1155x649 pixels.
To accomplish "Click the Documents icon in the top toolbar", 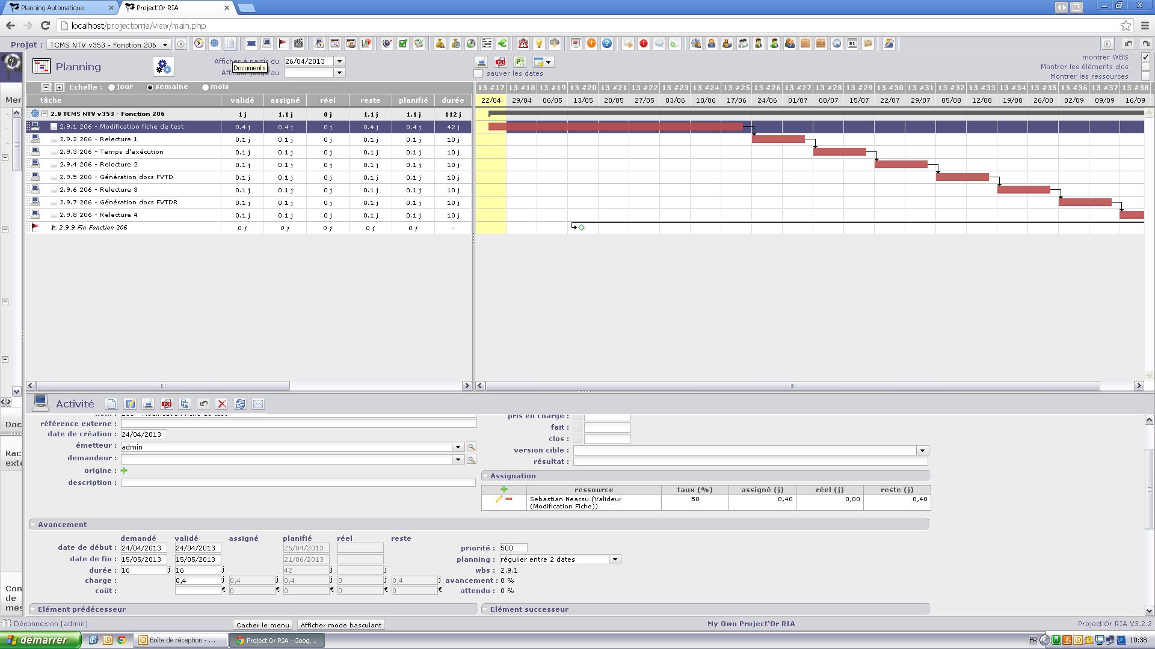I will pos(230,44).
